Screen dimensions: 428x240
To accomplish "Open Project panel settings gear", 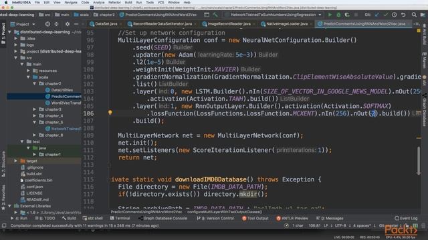I will [x=68, y=24].
